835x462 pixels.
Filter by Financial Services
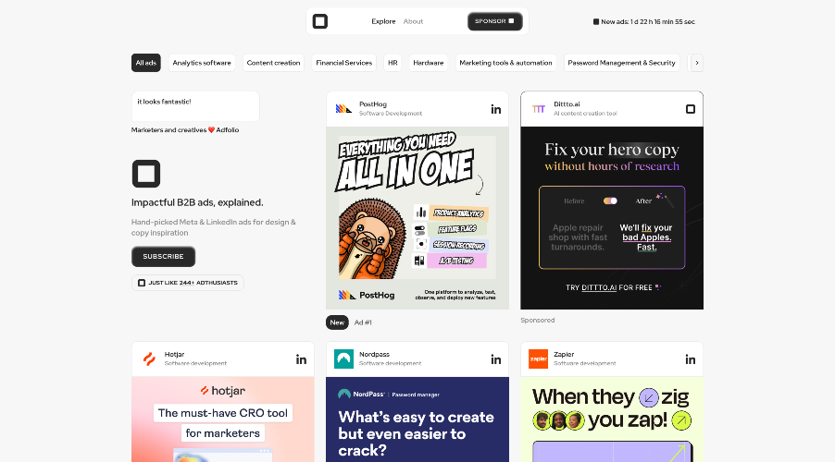click(344, 63)
